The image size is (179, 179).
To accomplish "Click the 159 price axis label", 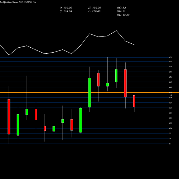I will point(171,72).
